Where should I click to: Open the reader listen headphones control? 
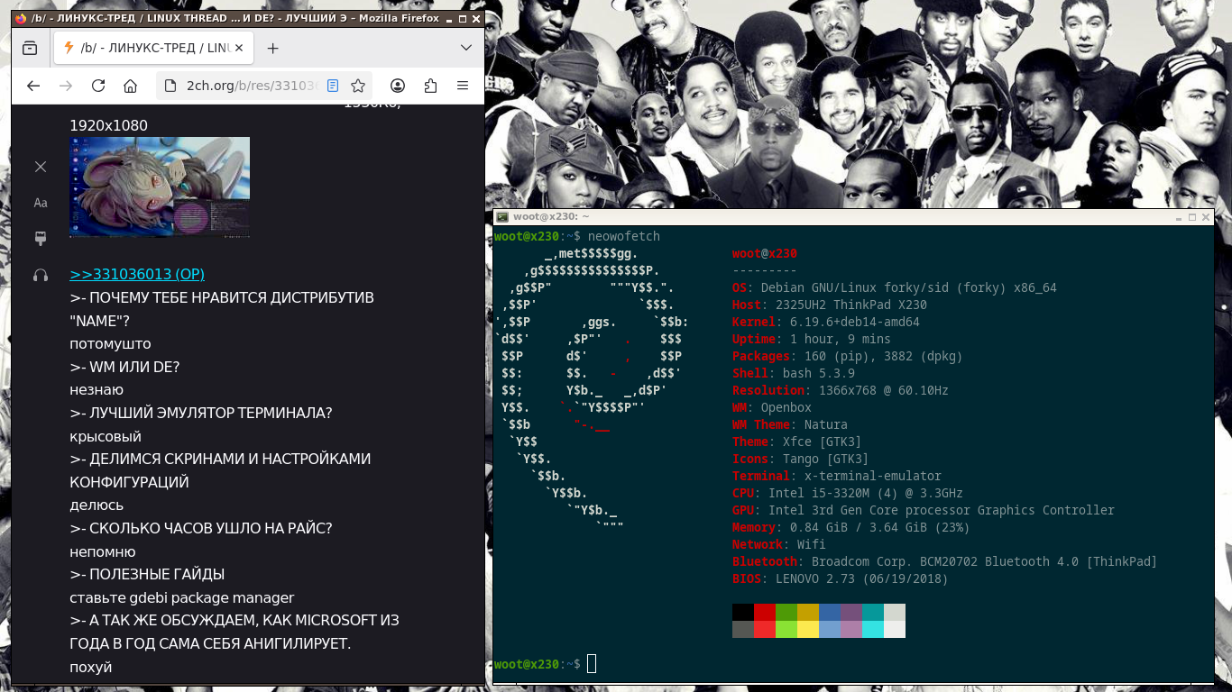point(41,275)
